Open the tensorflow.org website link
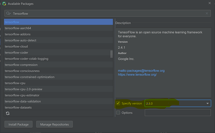The image size is (215, 133). (x=137, y=75)
